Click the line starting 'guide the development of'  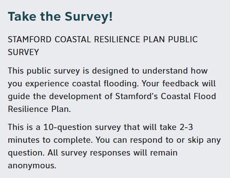point(112,97)
